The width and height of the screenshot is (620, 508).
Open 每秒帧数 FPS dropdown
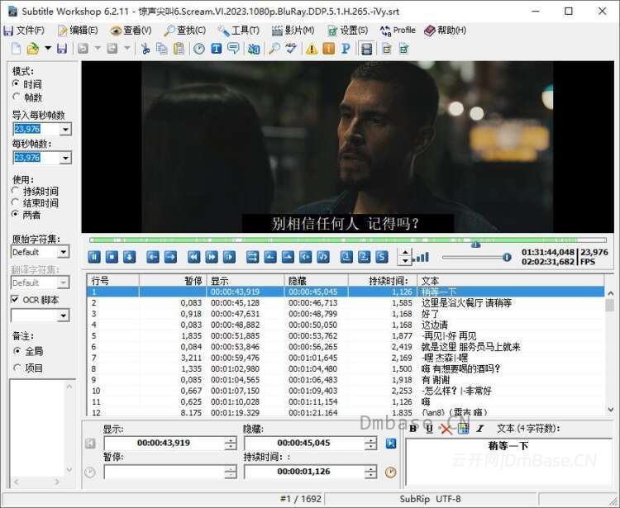pos(65,158)
